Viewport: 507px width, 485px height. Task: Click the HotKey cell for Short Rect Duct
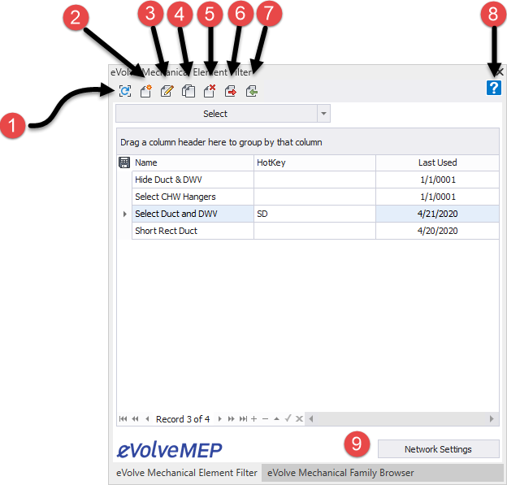314,231
